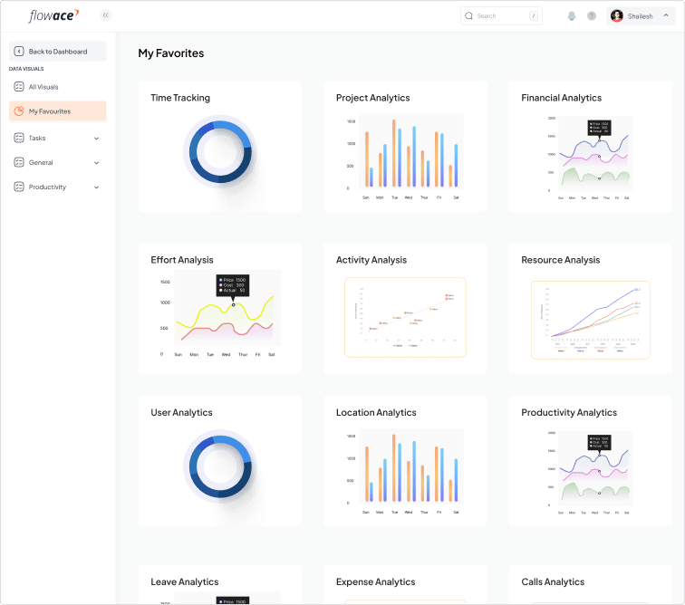685x605 pixels.
Task: Expand the General chevron
Action: (x=97, y=163)
